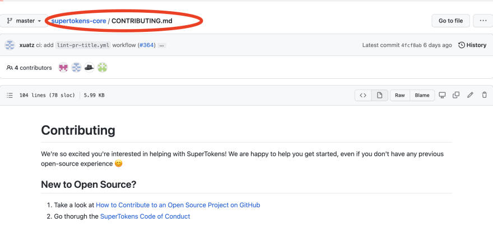
Task: Edit this file pencil icon
Action: click(470, 95)
